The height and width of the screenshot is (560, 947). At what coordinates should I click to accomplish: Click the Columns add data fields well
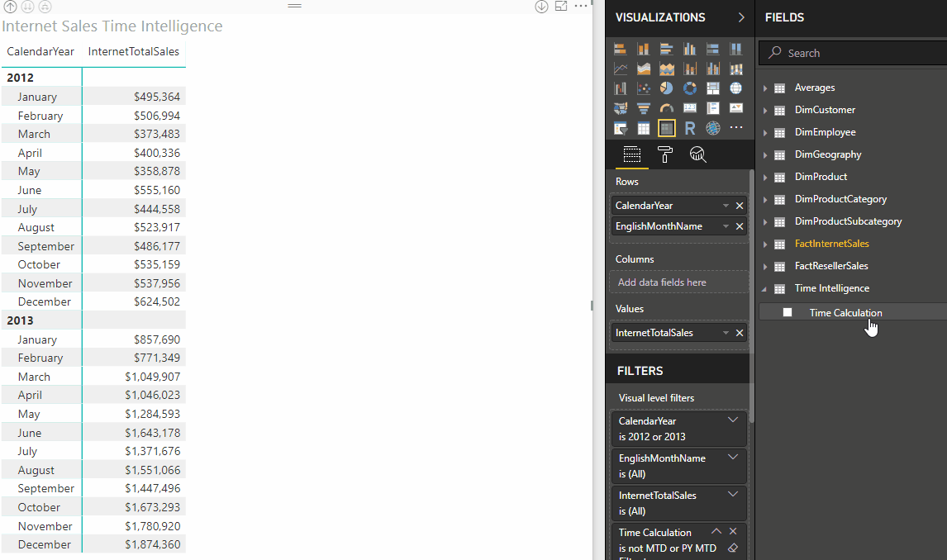pyautogui.click(x=678, y=282)
